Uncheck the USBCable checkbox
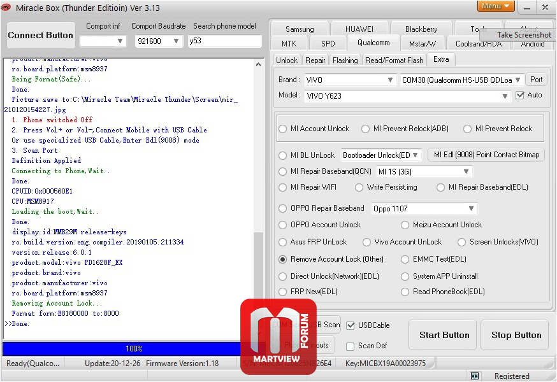The height and width of the screenshot is (382, 557). (351, 325)
